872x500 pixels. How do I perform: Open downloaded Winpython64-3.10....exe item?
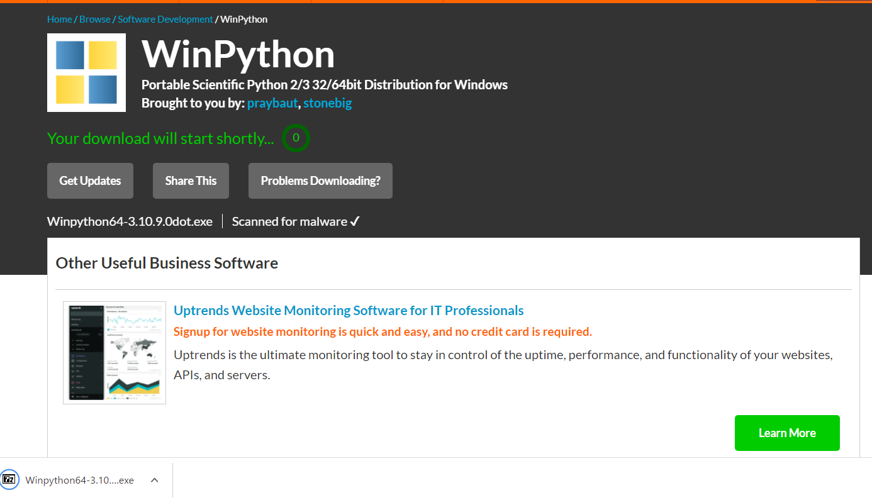coord(79,480)
